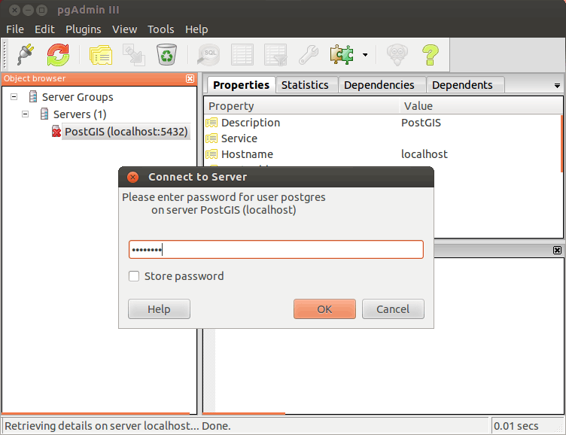Screen dimensions: 566x435
Task: Click the plugins puzzle piece icon
Action: [x=342, y=55]
